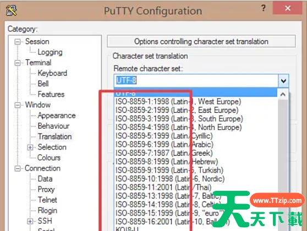307x231 pixels.
Task: Select Features category
Action: pyautogui.click(x=51, y=95)
